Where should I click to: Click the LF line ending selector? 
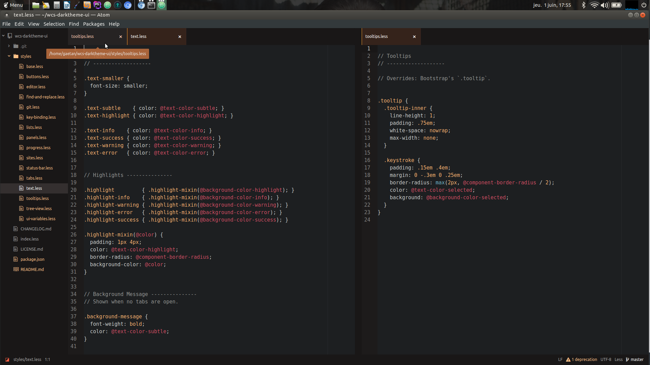pyautogui.click(x=560, y=360)
